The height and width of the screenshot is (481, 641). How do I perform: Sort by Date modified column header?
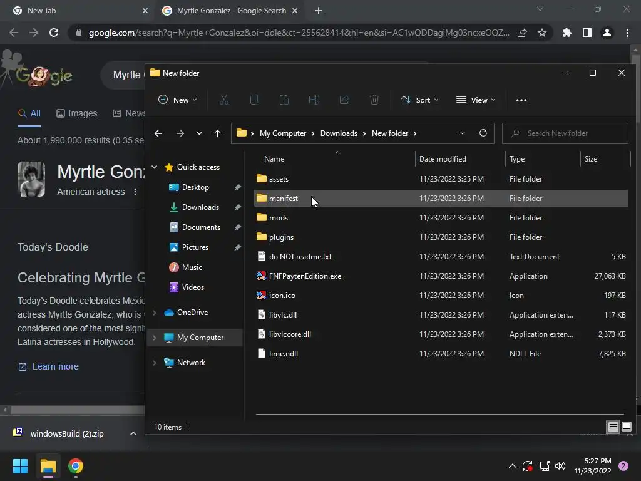[460, 158]
